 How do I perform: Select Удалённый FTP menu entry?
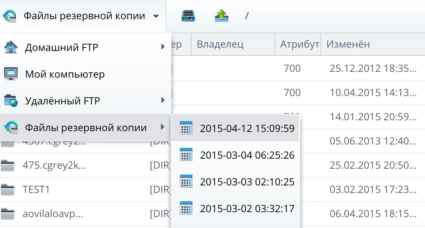point(85,101)
